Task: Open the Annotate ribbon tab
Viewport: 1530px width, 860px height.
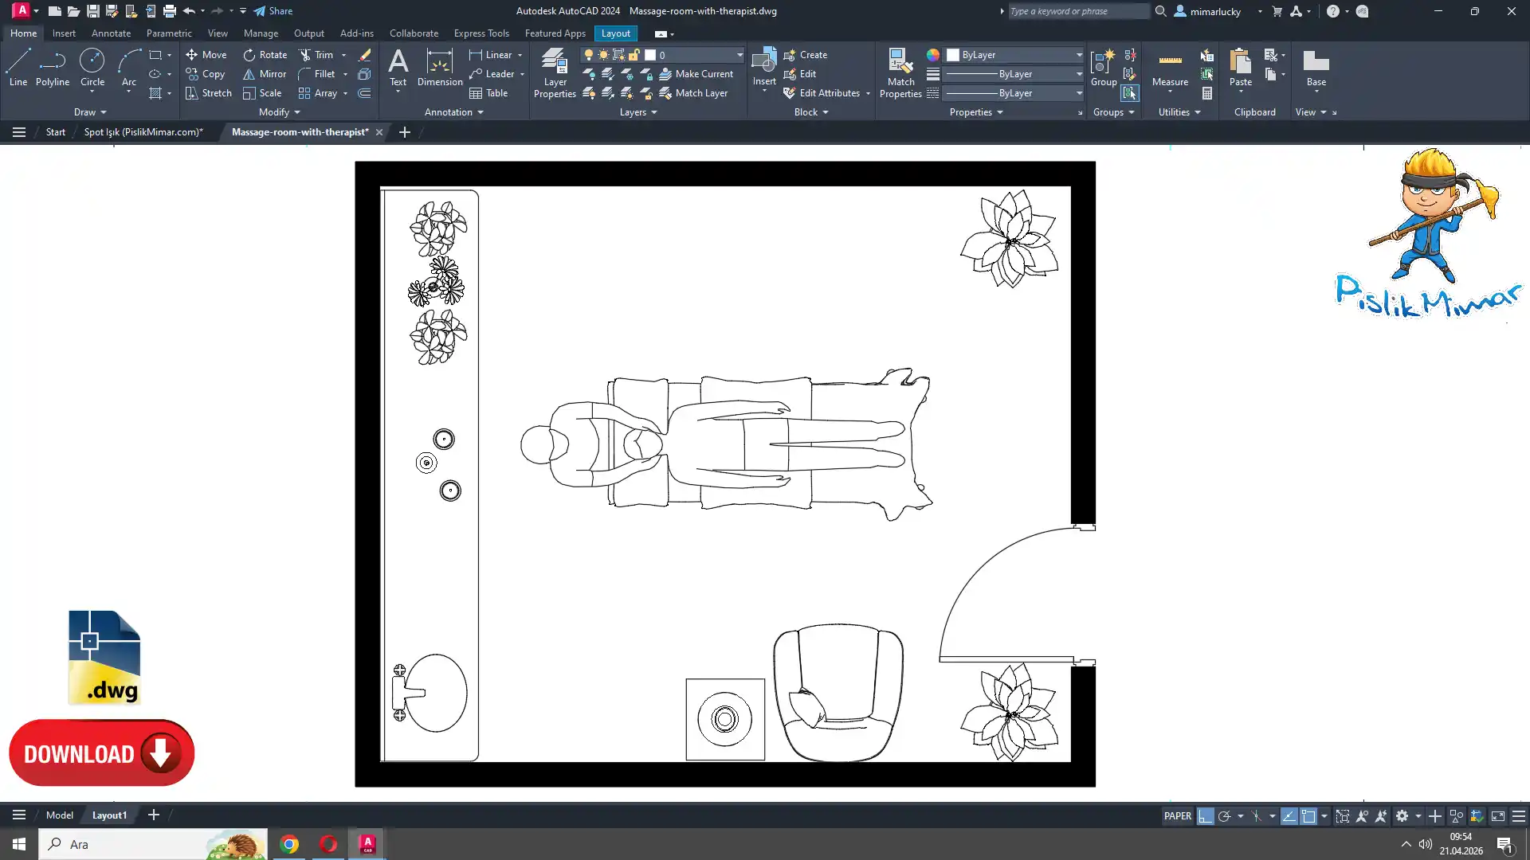Action: (x=111, y=33)
